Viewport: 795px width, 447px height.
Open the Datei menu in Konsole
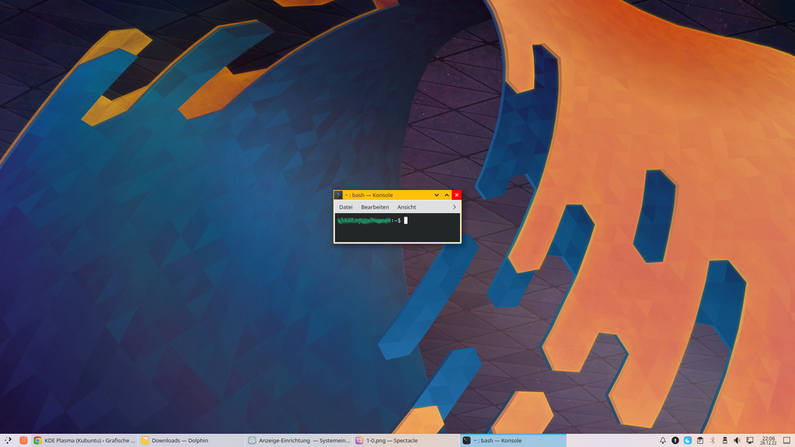pyautogui.click(x=345, y=207)
